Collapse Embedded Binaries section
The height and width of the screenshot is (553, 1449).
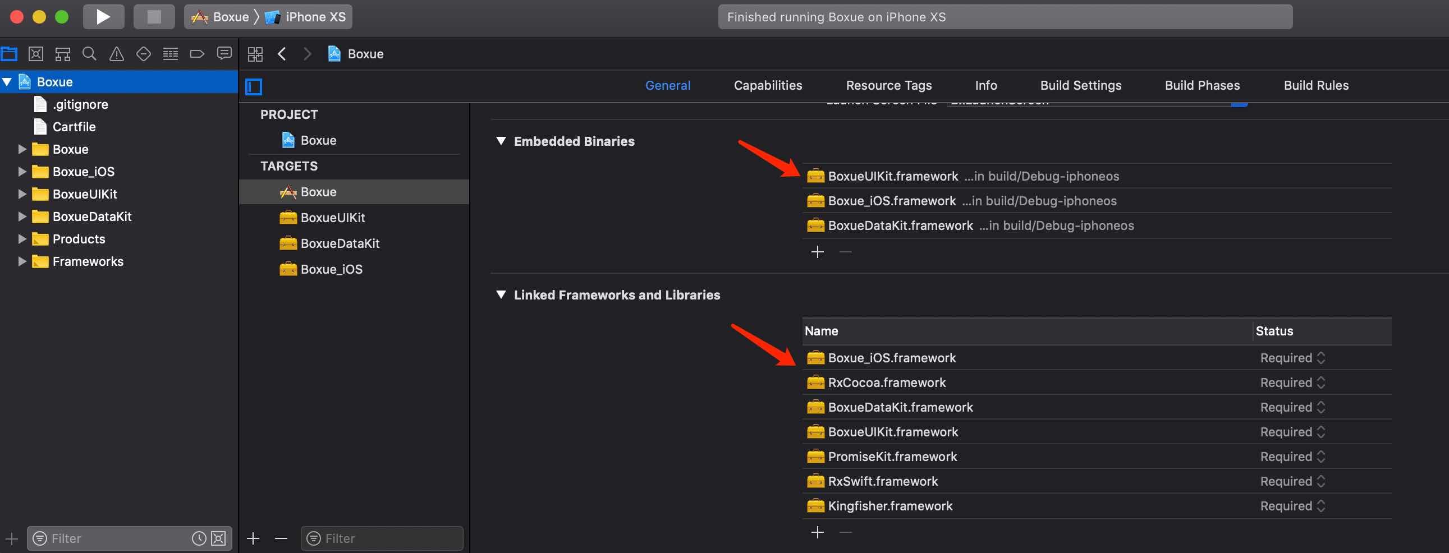click(x=501, y=141)
